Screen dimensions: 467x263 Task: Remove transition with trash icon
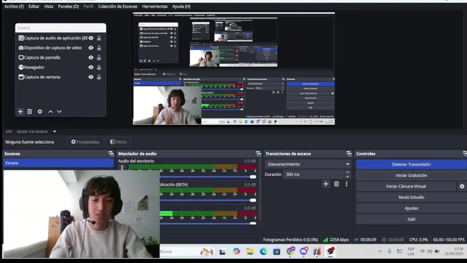point(337,184)
